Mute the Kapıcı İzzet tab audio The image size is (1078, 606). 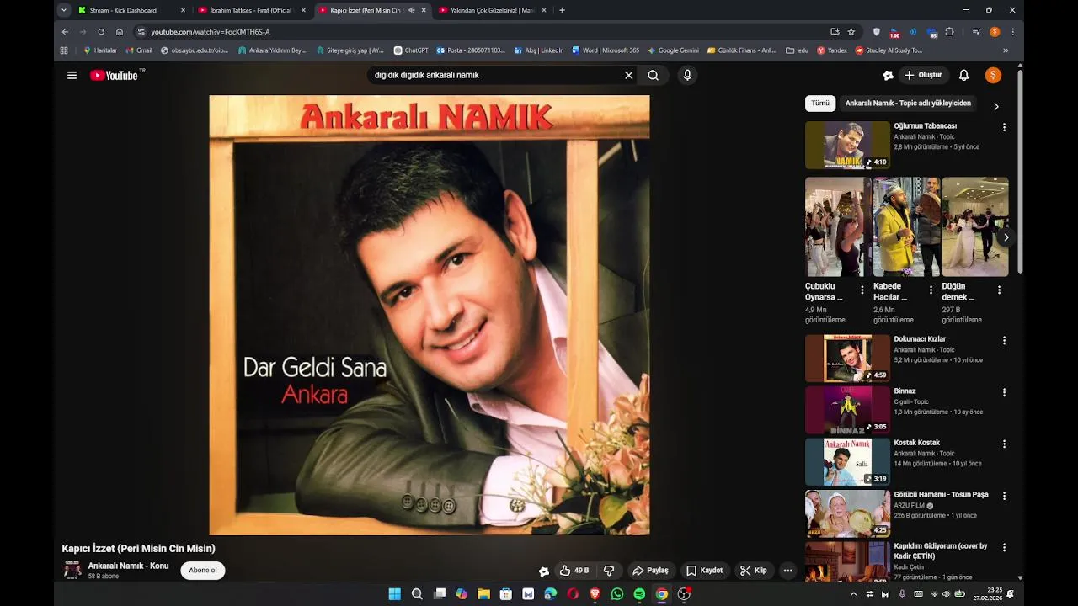(x=411, y=10)
